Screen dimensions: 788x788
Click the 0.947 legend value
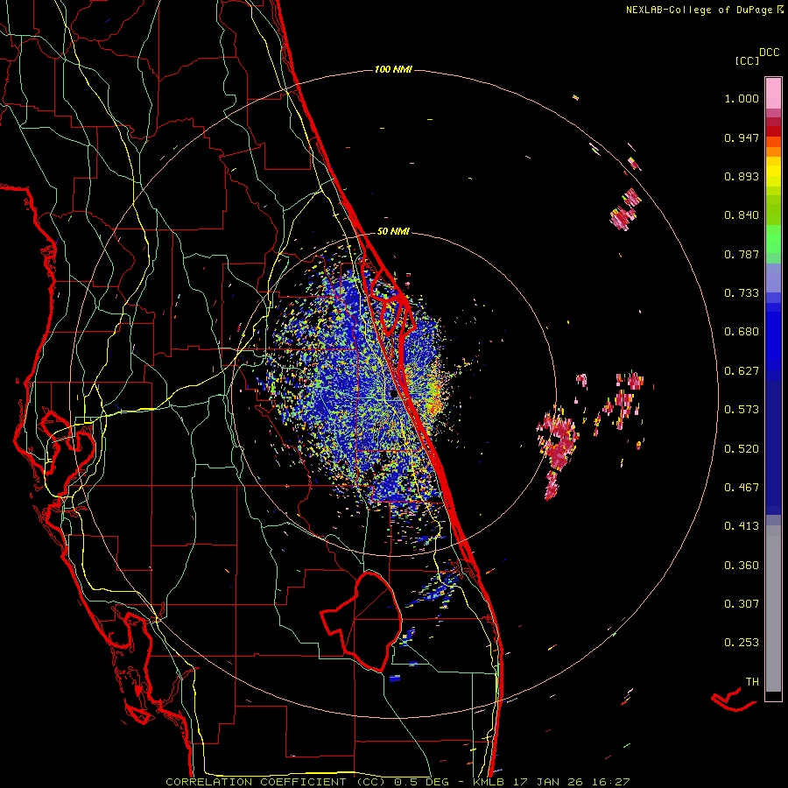(742, 137)
